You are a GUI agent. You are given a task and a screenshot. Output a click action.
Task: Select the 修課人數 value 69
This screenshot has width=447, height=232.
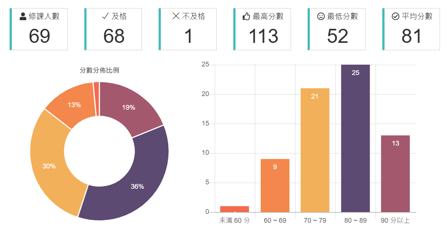point(39,36)
